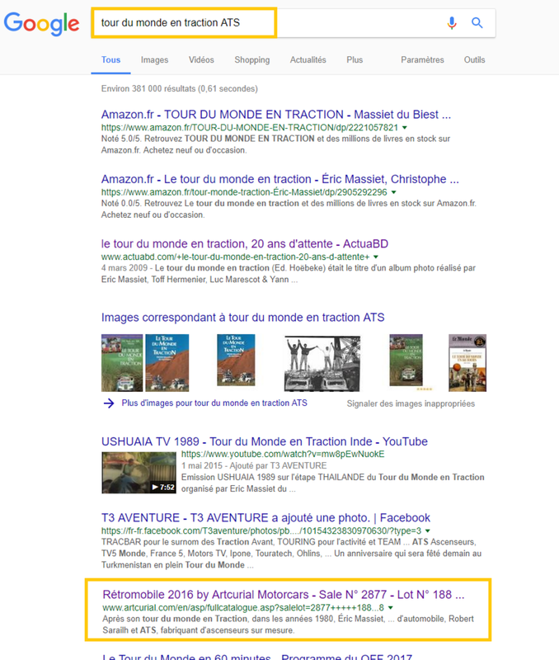This screenshot has width=559, height=660.
Task: Start voice search with microphone icon
Action: [452, 23]
